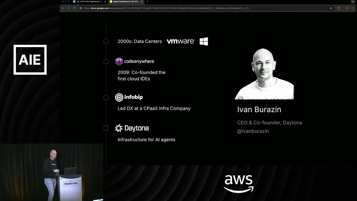Click the VMware logo on the slide

tap(180, 41)
